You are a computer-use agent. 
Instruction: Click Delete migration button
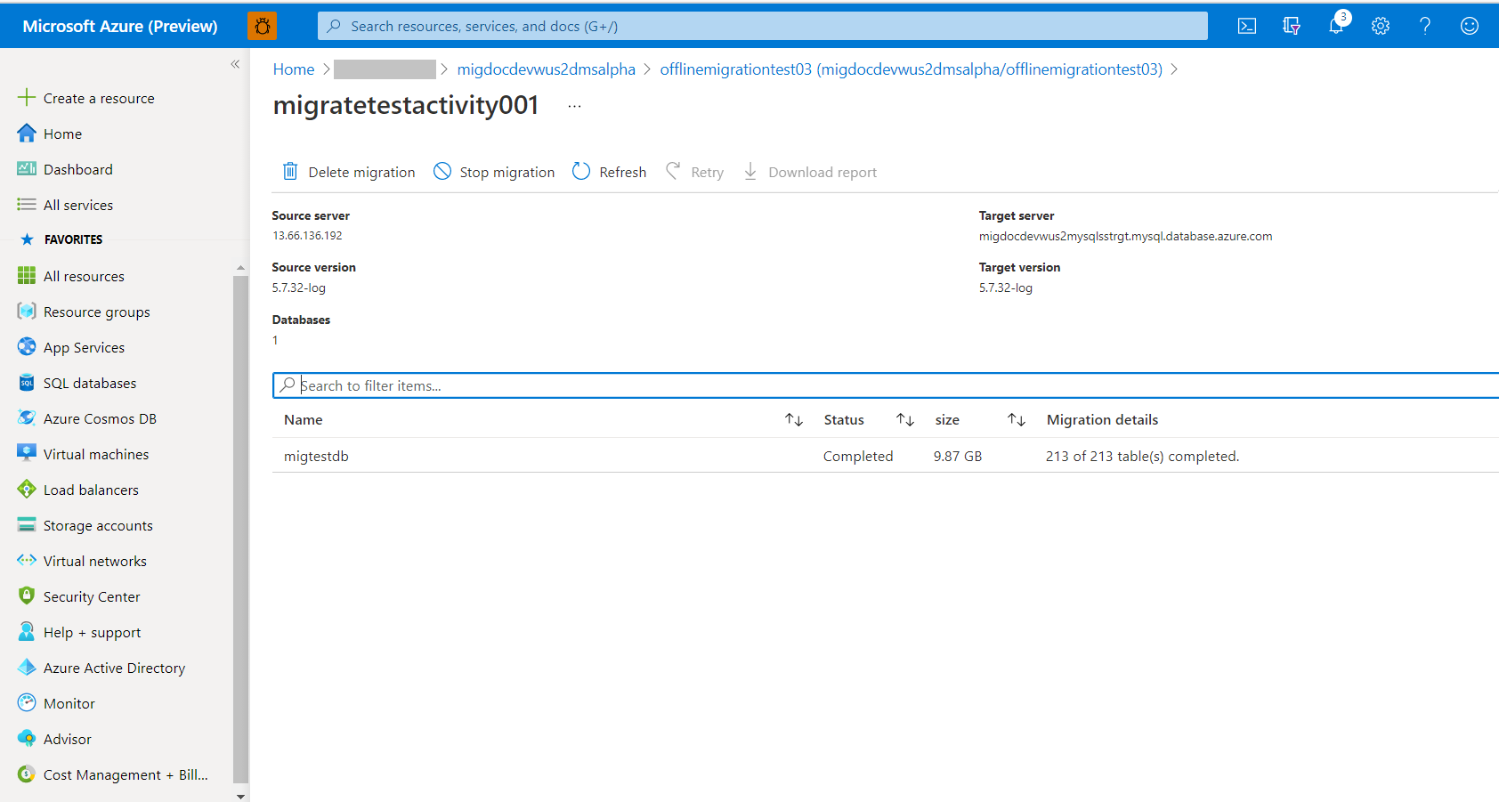pyautogui.click(x=349, y=172)
